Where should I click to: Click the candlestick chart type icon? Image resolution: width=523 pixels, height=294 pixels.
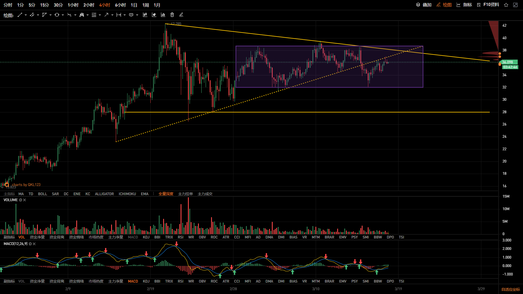point(145,15)
